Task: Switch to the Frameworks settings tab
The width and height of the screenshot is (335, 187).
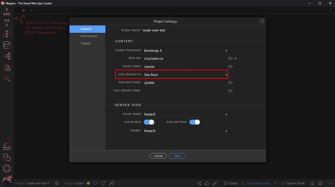Action: 89,36
